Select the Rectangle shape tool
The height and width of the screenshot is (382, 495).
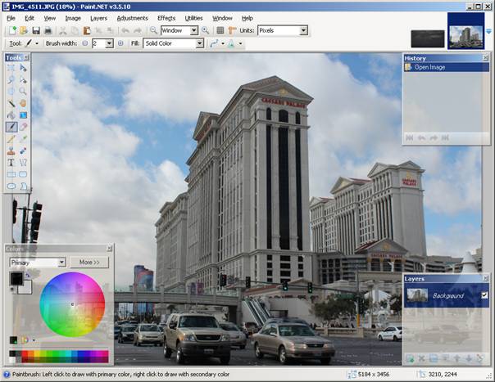(x=11, y=174)
